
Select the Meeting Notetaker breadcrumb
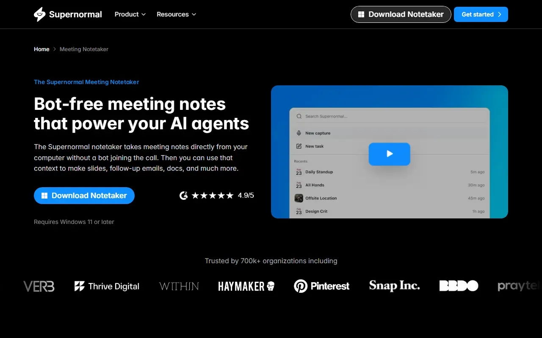pyautogui.click(x=84, y=49)
